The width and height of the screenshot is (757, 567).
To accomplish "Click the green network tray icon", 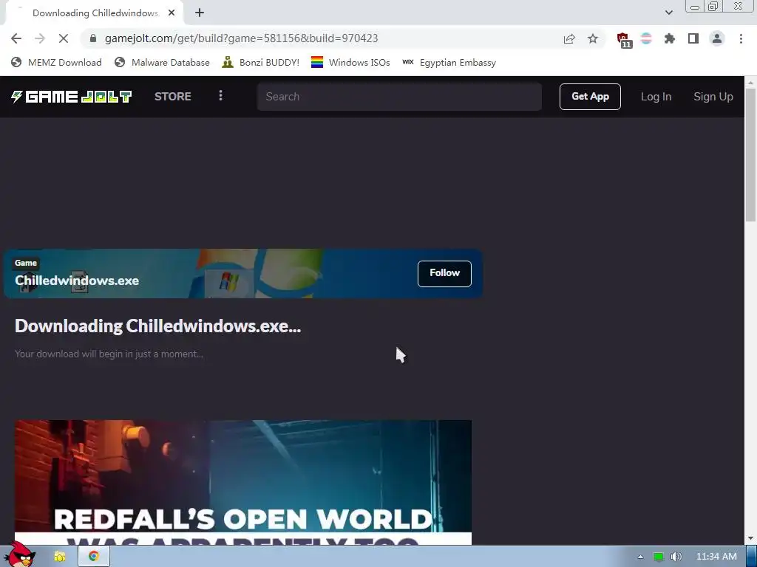I will coord(659,557).
